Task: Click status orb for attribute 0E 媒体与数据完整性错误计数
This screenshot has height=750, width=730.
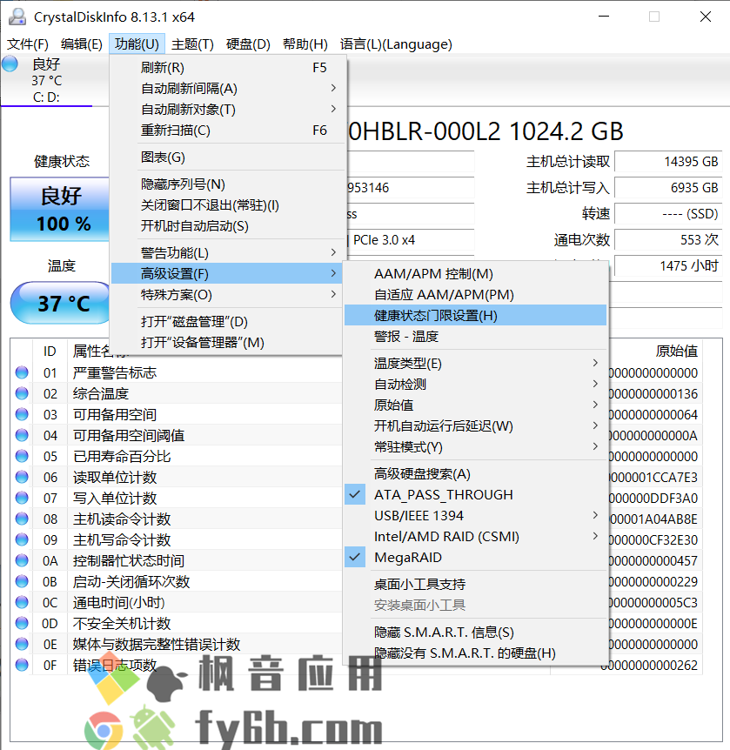Action: (x=22, y=644)
